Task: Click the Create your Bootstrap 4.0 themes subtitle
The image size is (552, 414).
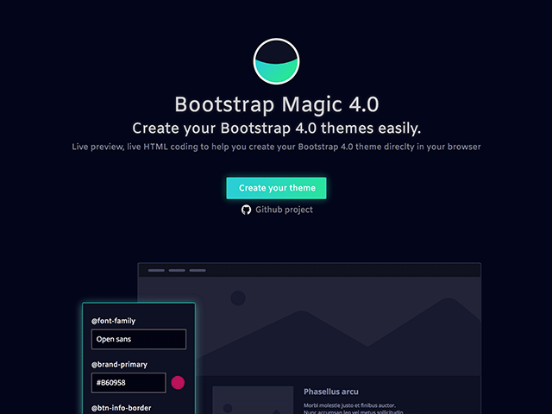Action: (276, 129)
